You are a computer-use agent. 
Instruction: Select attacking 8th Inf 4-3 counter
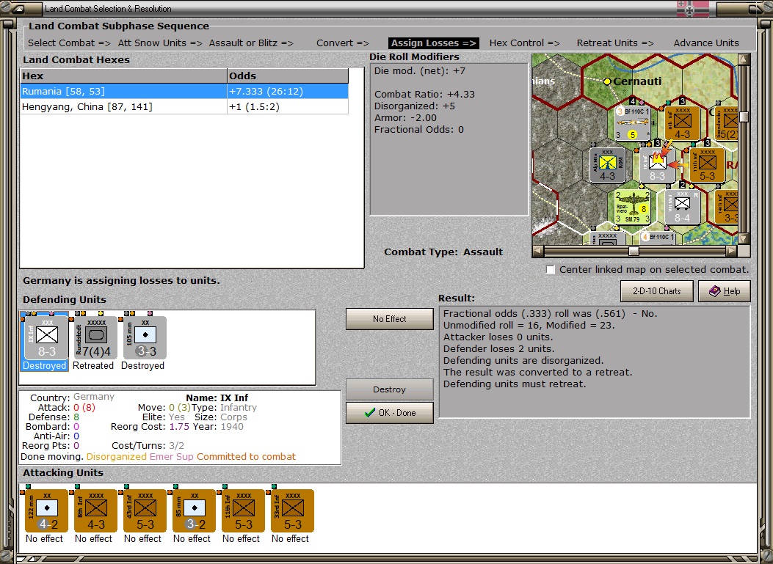(x=95, y=510)
